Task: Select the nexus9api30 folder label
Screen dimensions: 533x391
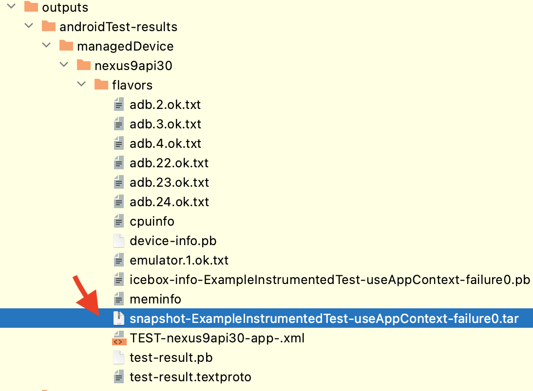Action: pyautogui.click(x=133, y=65)
